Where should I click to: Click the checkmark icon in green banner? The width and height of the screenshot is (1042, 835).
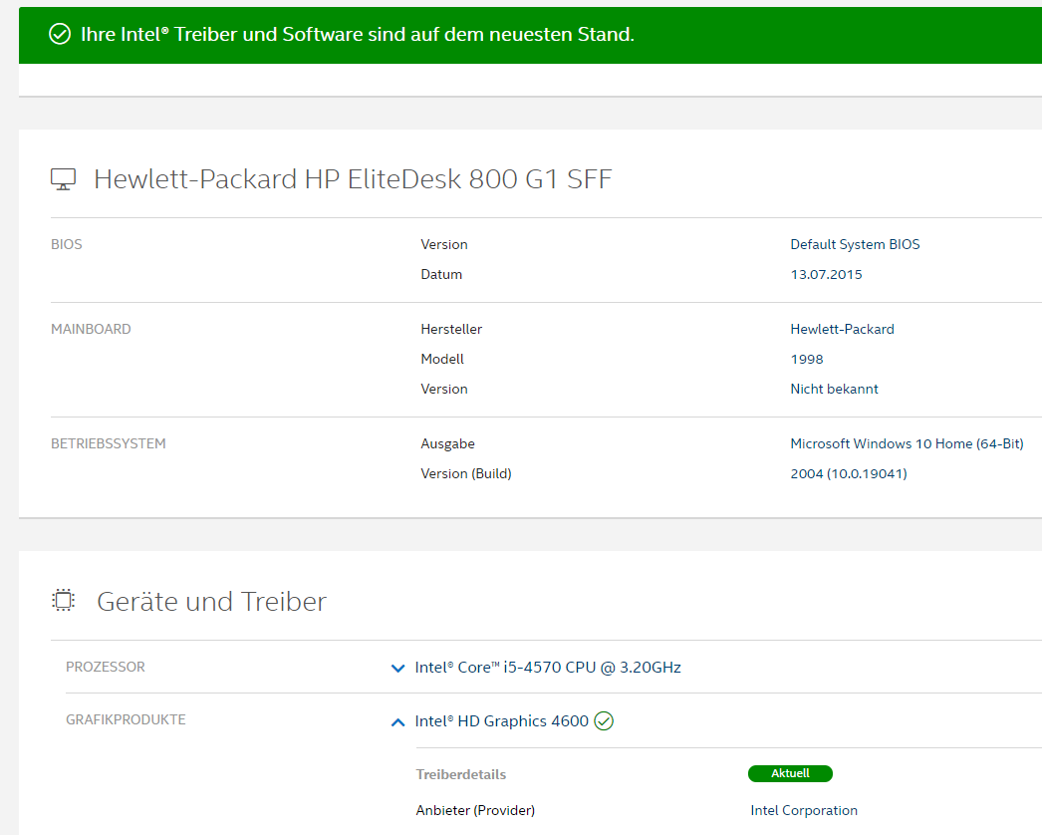click(60, 35)
